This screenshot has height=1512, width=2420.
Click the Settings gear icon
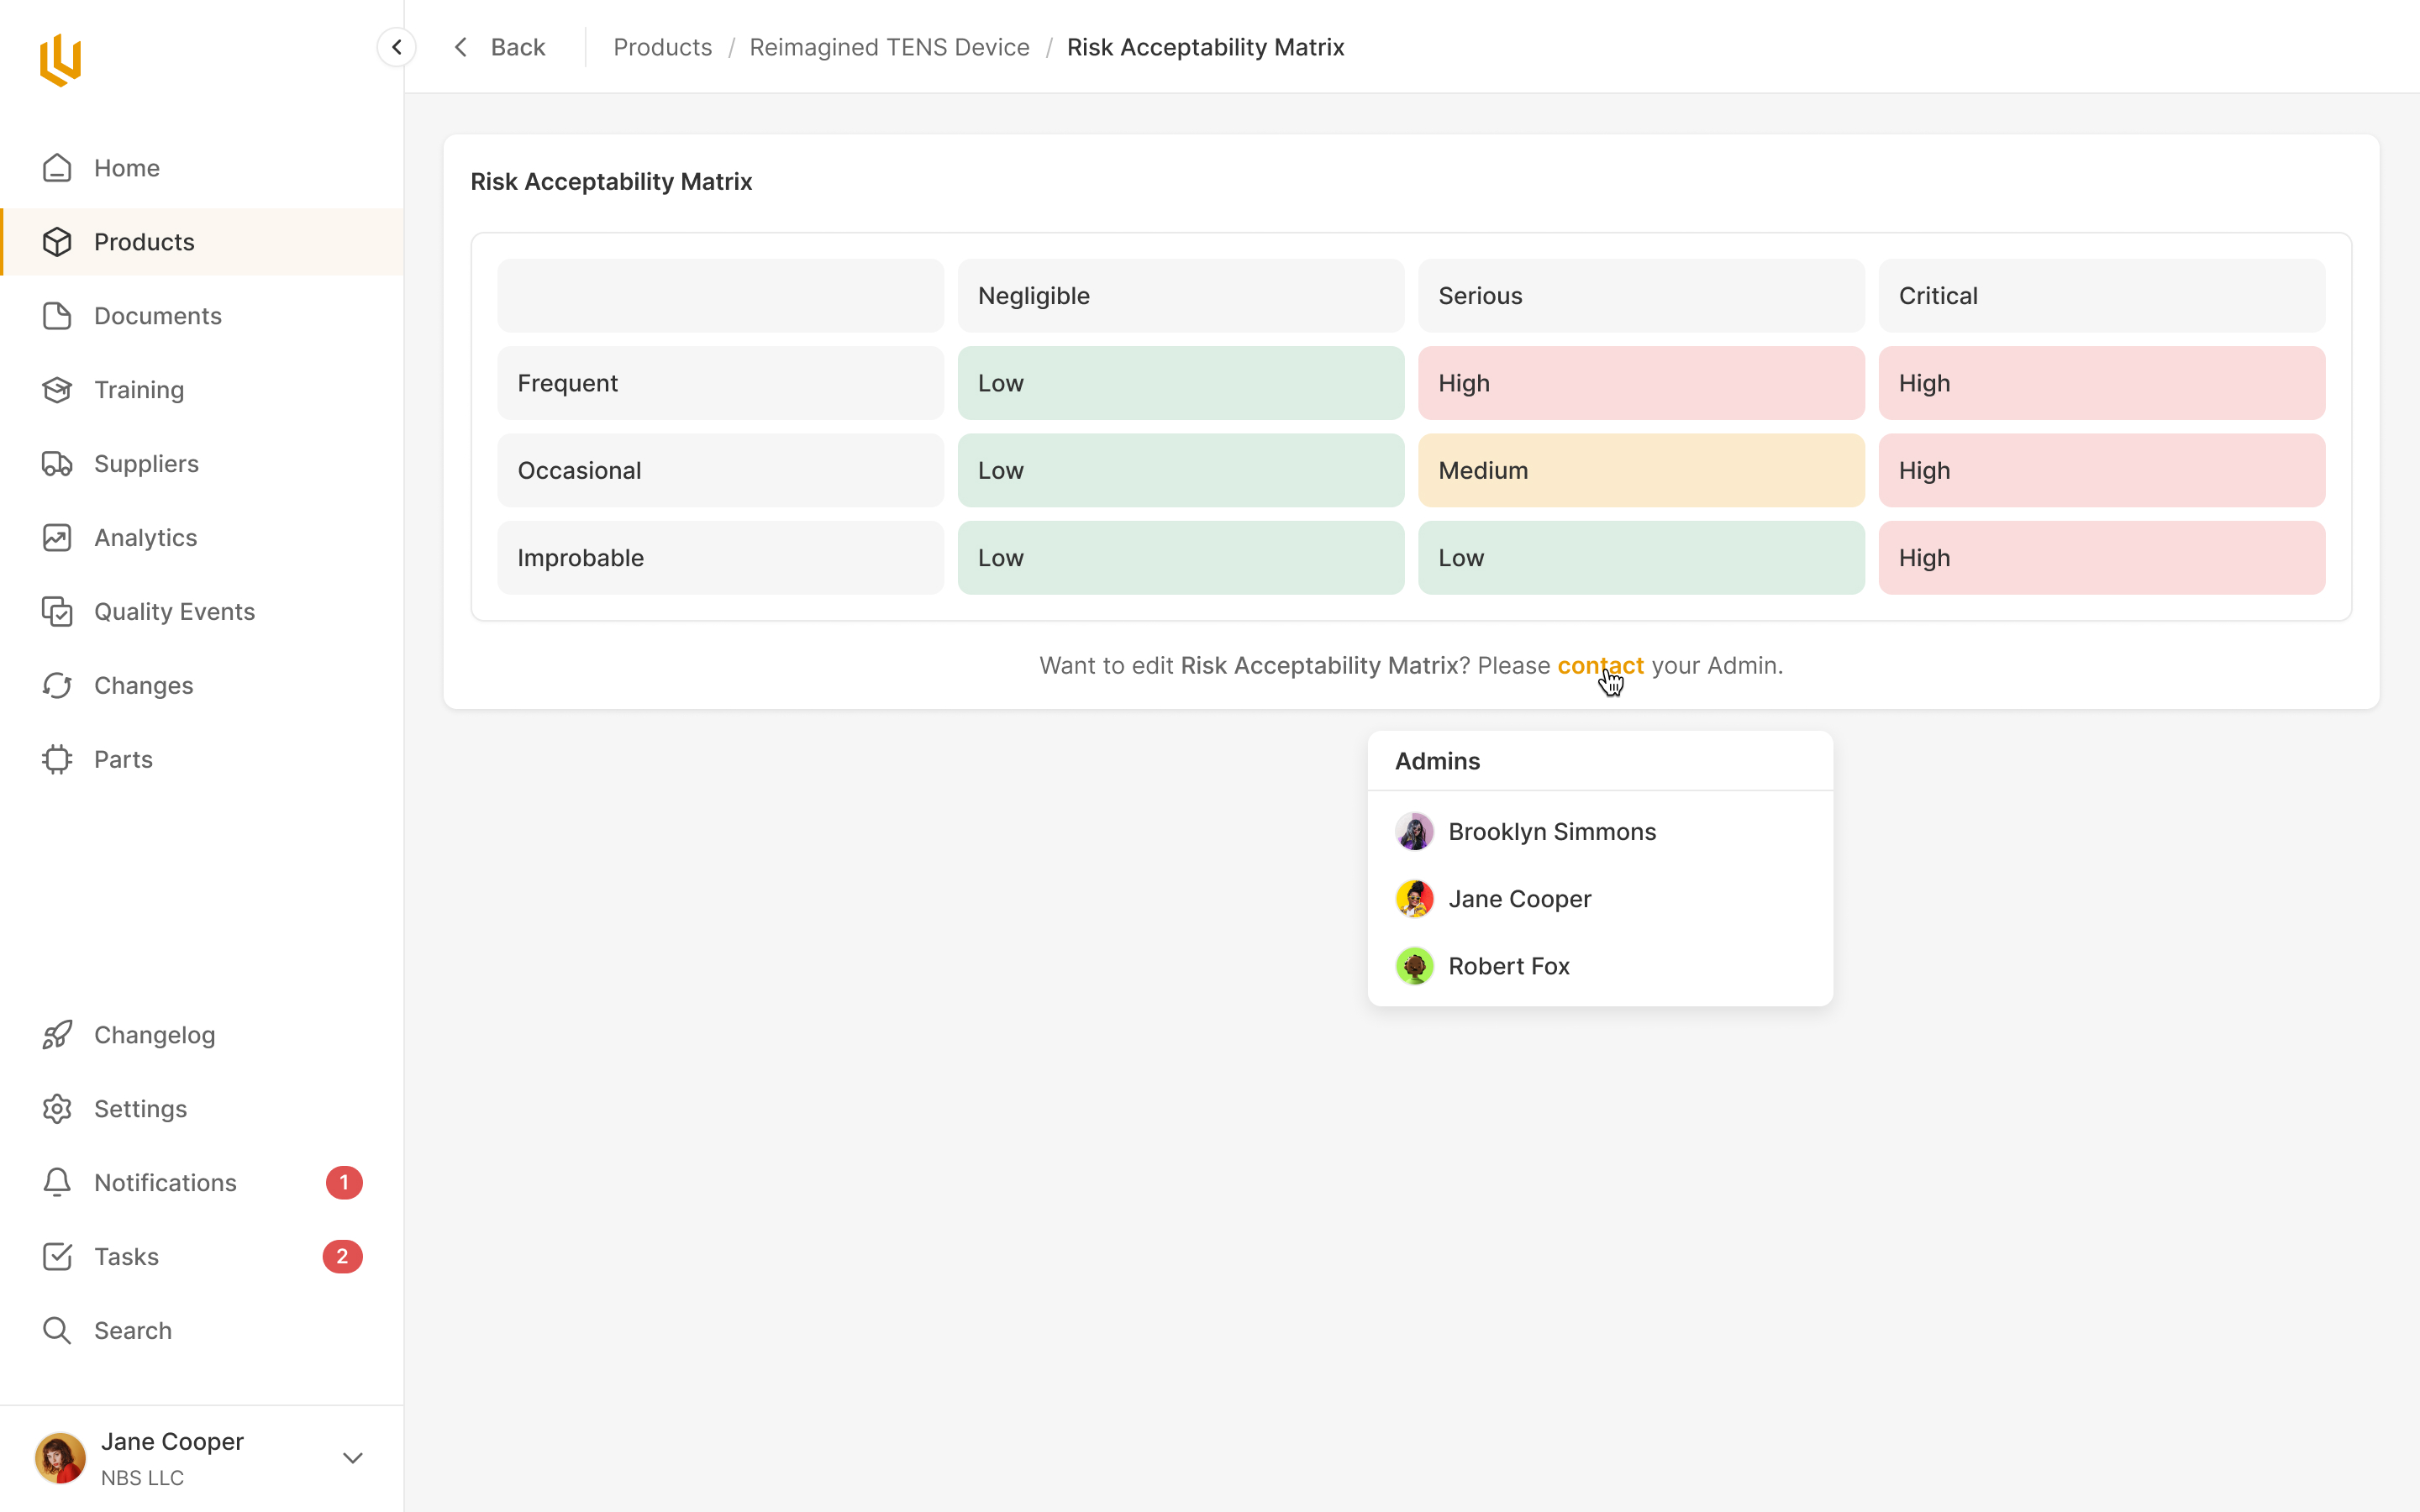coord(57,1109)
